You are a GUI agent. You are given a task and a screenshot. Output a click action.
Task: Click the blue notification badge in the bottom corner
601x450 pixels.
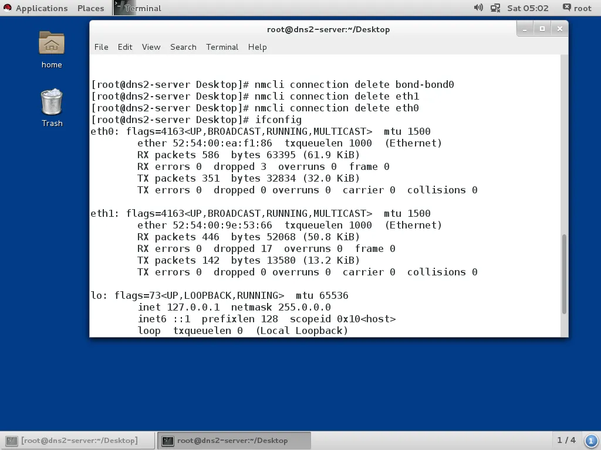[x=591, y=440]
